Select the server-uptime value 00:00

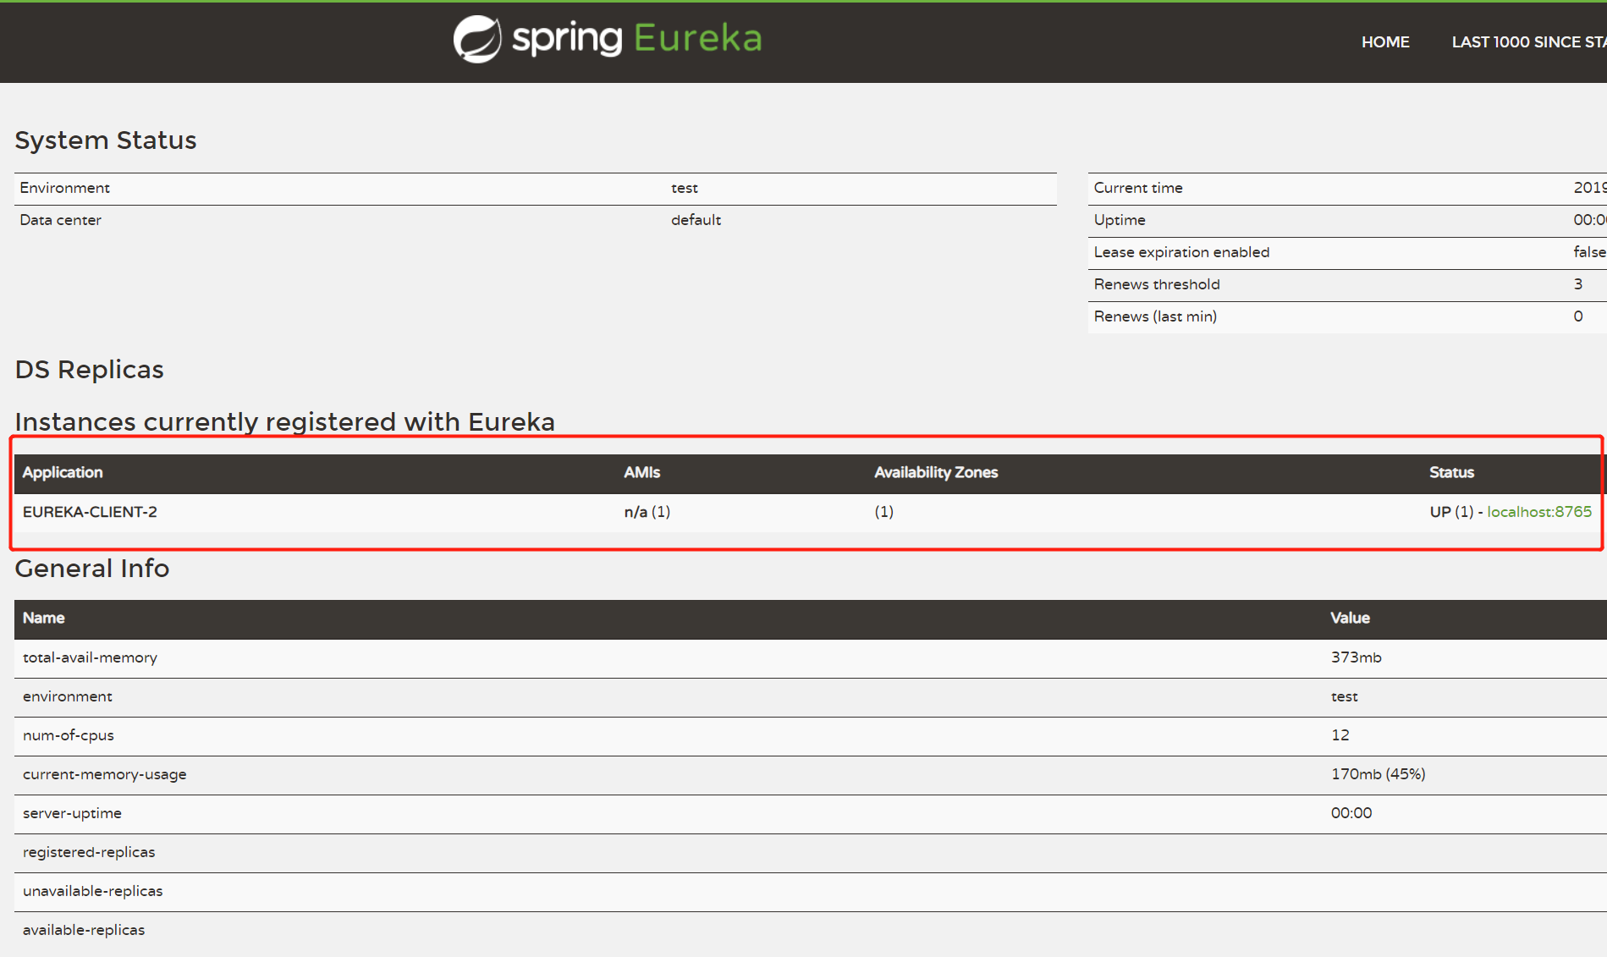coord(1351,813)
